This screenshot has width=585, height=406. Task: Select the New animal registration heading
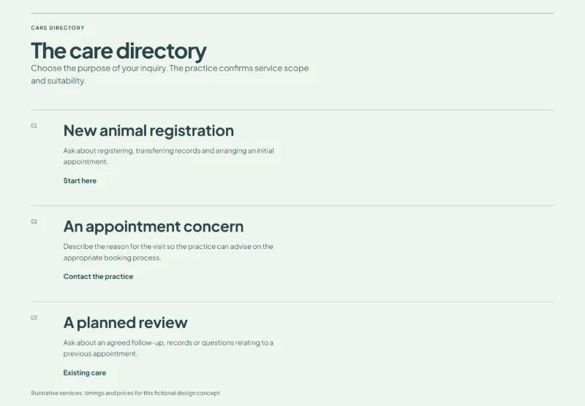148,131
